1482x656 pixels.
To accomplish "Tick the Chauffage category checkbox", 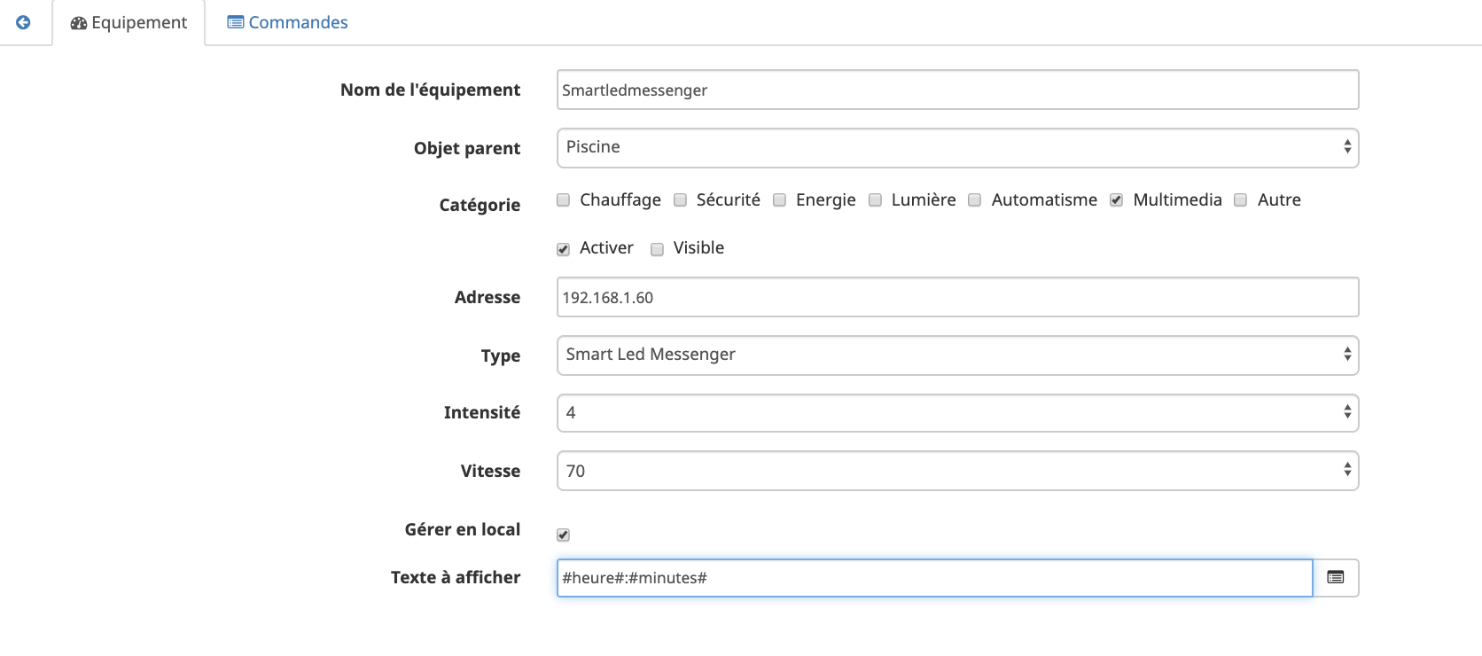I will [563, 200].
